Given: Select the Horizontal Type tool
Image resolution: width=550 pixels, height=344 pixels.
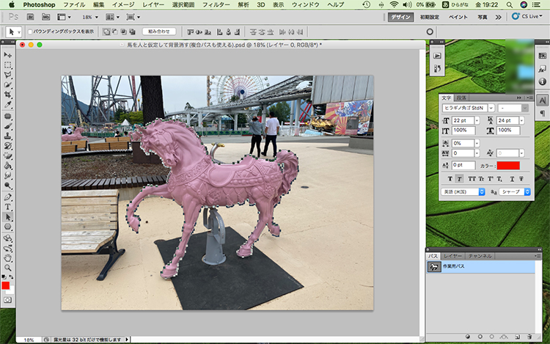Looking at the screenshot, I should [8, 207].
